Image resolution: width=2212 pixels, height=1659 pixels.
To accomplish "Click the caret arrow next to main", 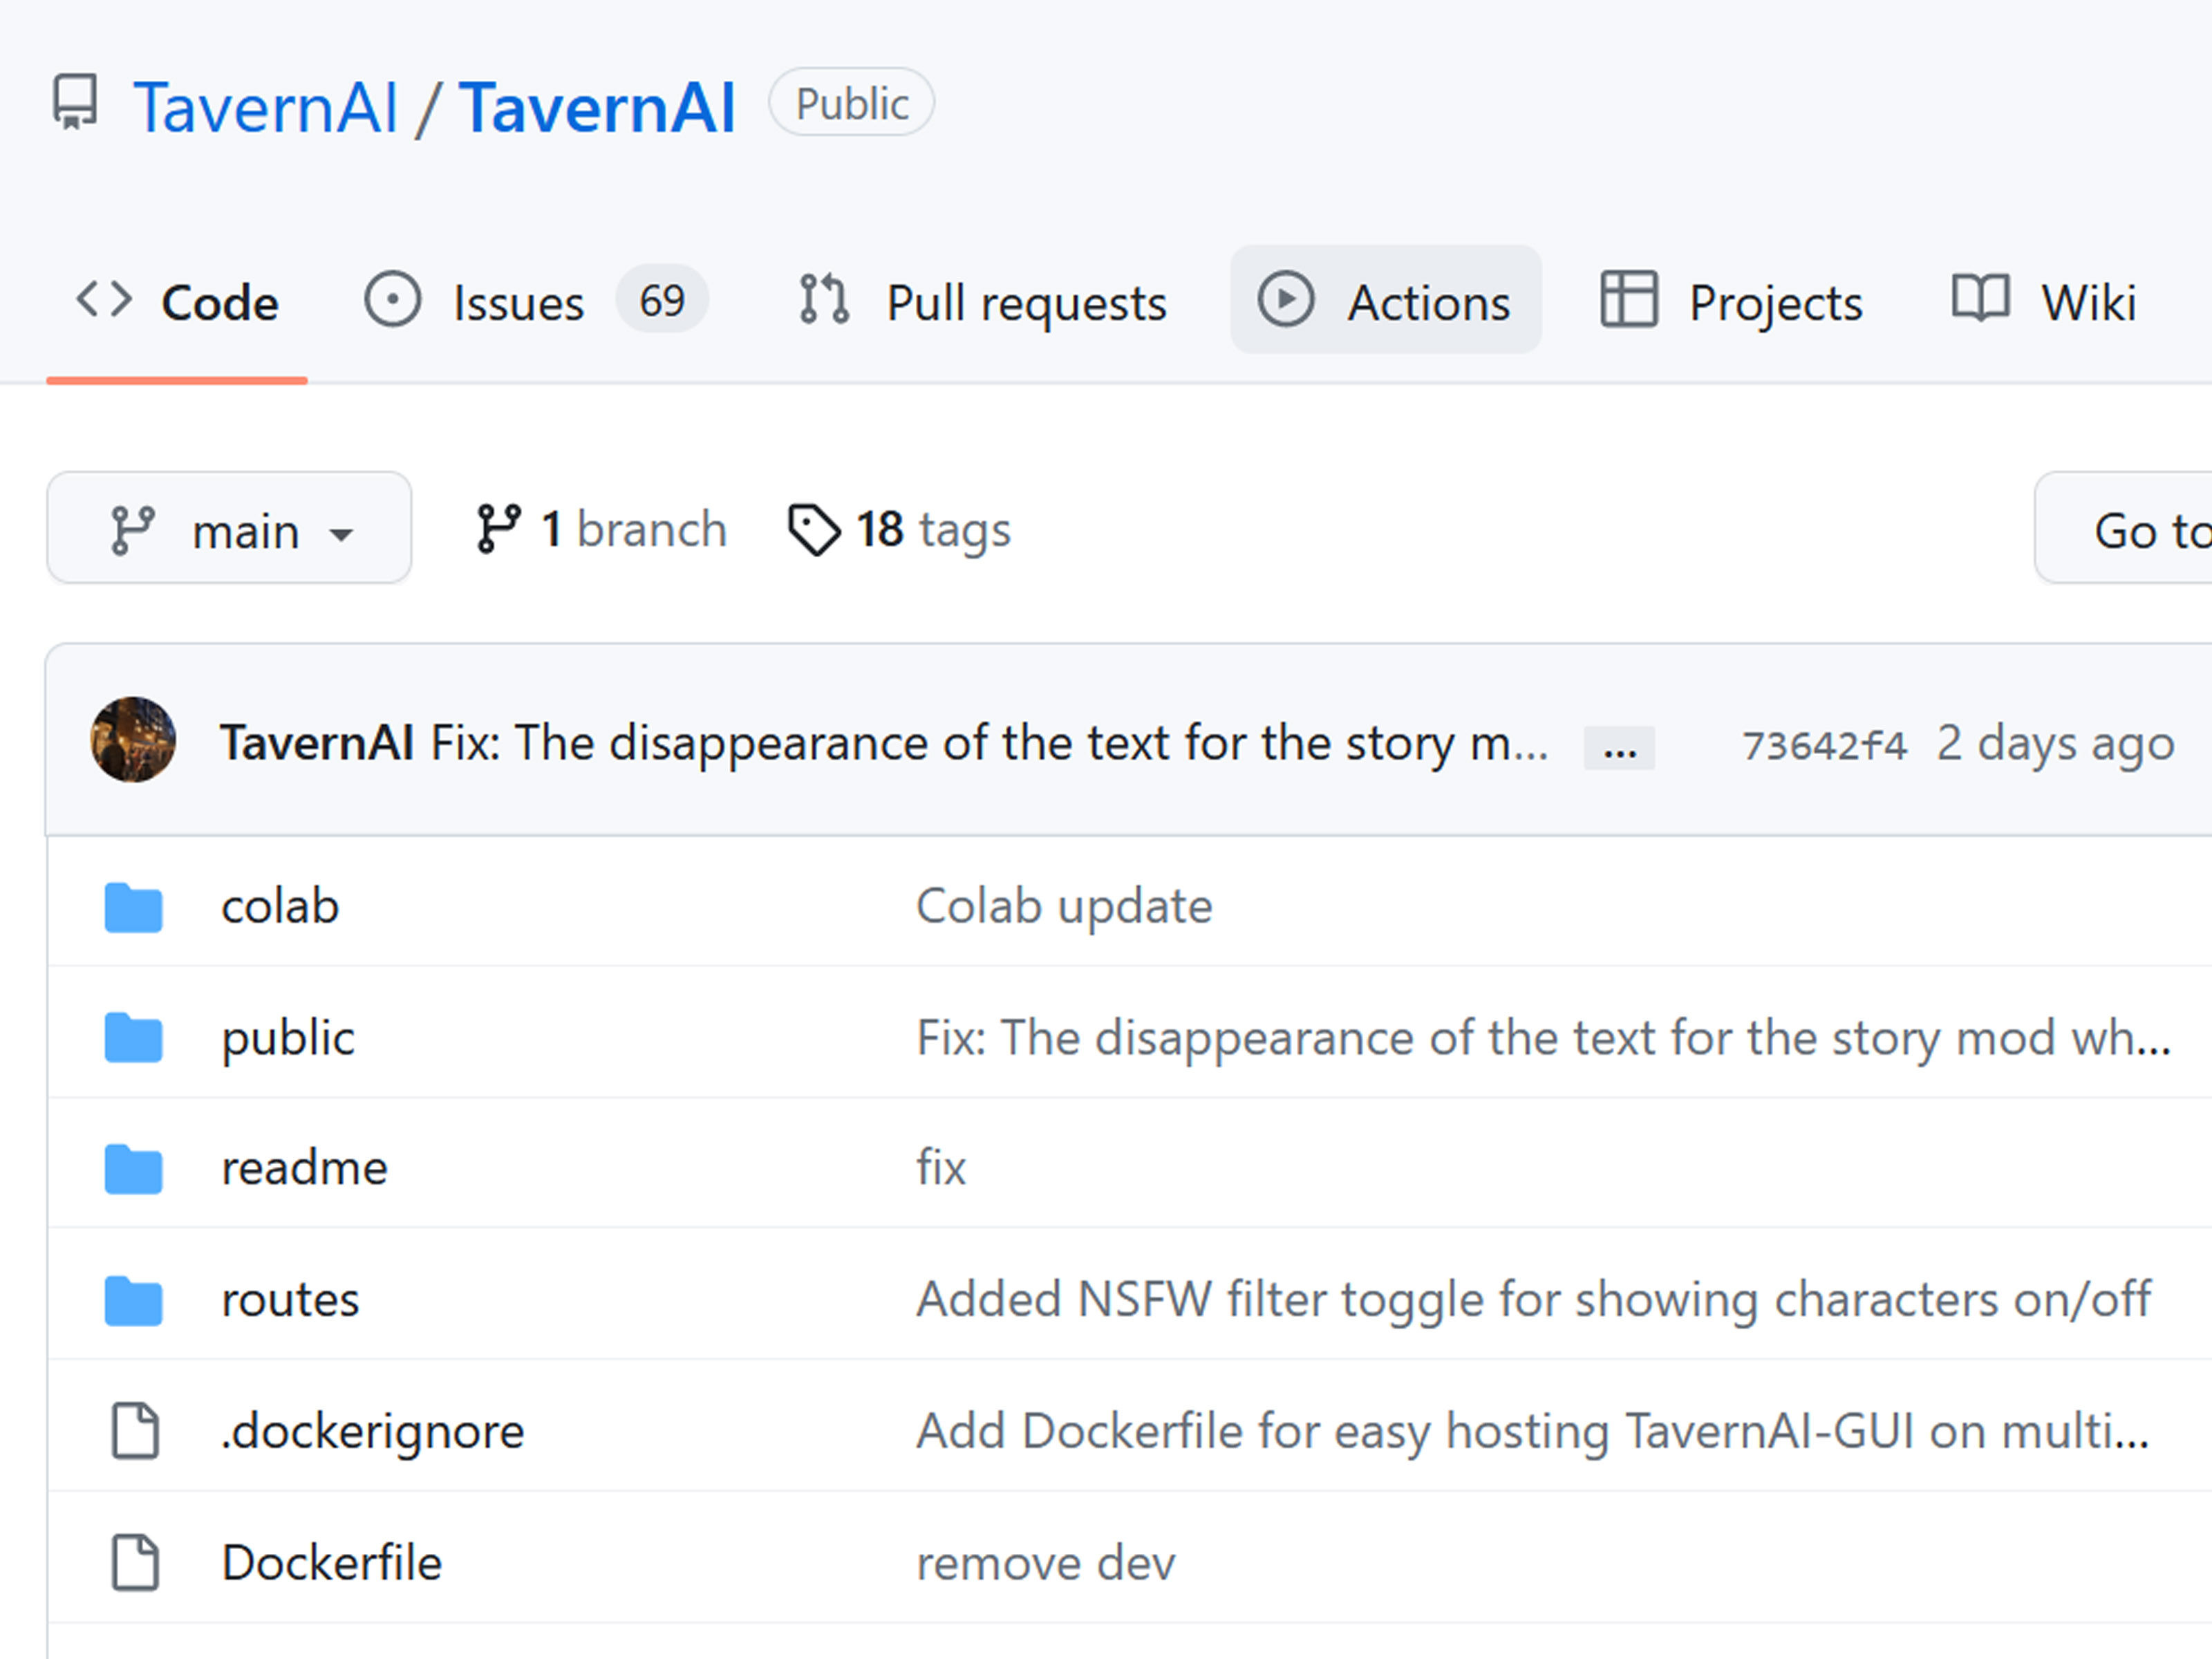I will (341, 535).
